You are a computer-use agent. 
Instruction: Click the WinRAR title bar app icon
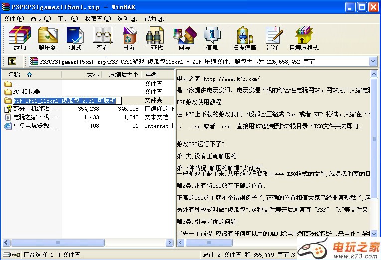click(6, 7)
